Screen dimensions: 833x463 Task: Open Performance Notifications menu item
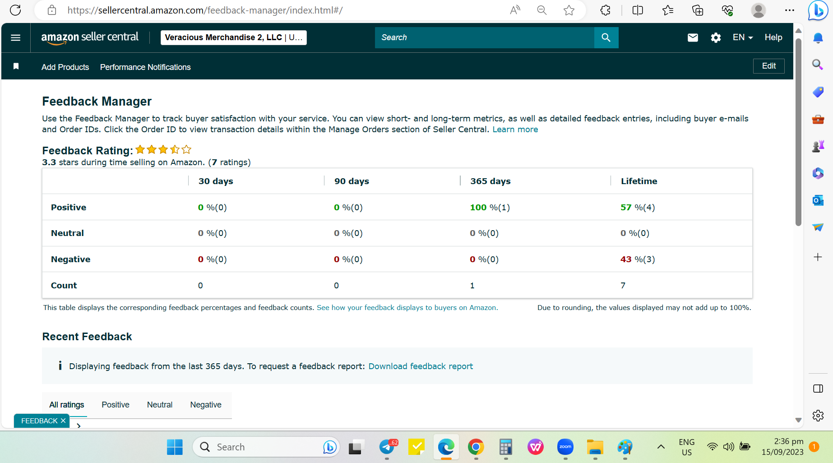click(x=145, y=67)
